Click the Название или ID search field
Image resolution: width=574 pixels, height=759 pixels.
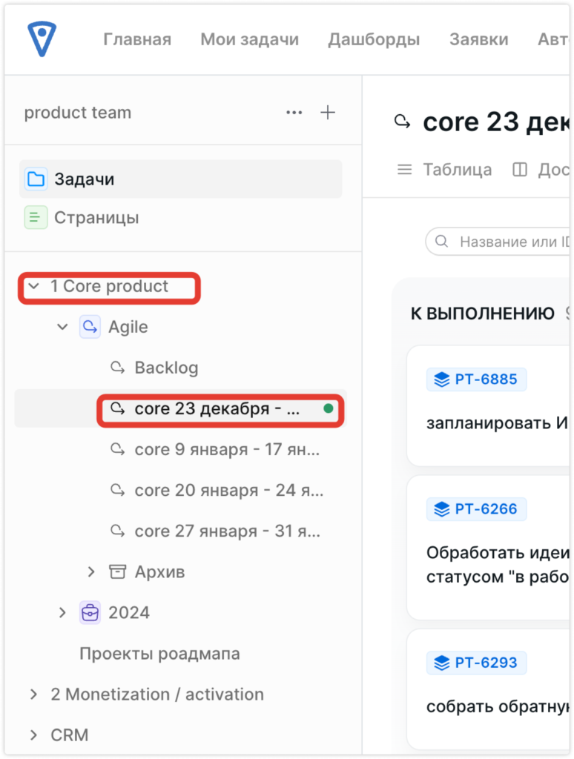[512, 242]
